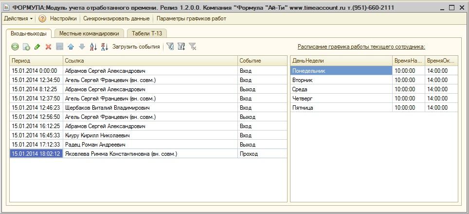
Task: Sort the list descending
Action: (x=104, y=47)
